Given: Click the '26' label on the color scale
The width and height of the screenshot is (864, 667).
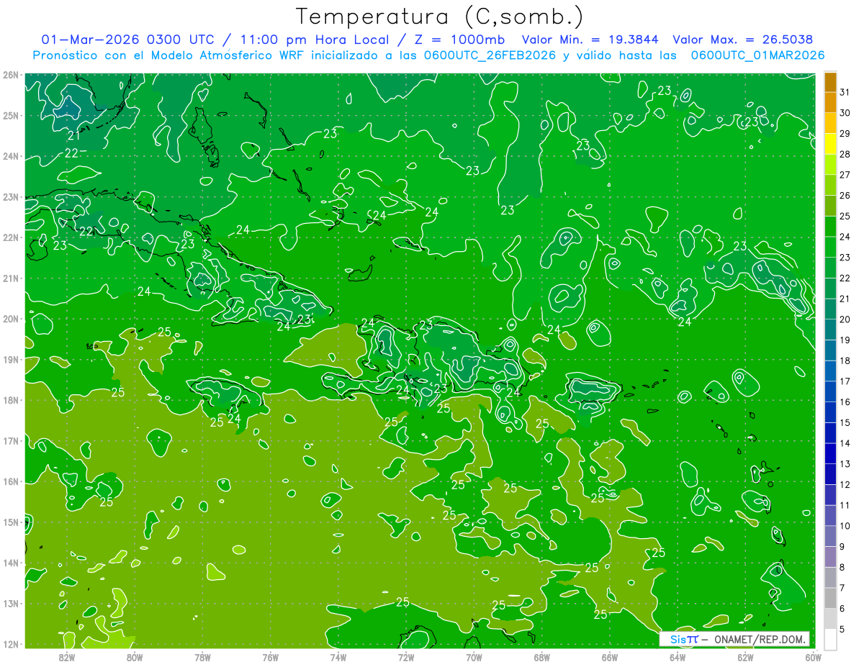Looking at the screenshot, I should tap(845, 195).
